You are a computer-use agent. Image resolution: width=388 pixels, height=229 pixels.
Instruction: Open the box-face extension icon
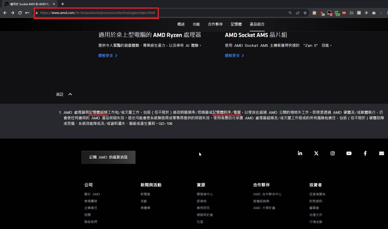[x=314, y=13]
